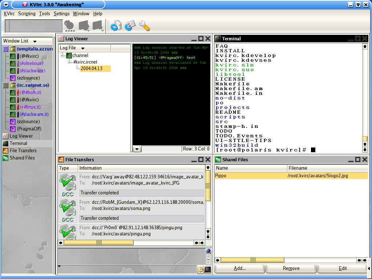Click the first Transfer completed progress bar

coord(141,193)
